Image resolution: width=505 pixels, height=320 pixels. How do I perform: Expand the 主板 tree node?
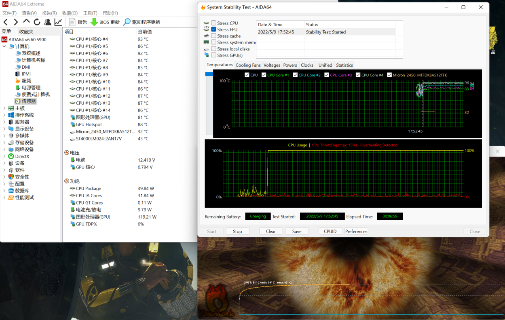pyautogui.click(x=4, y=108)
